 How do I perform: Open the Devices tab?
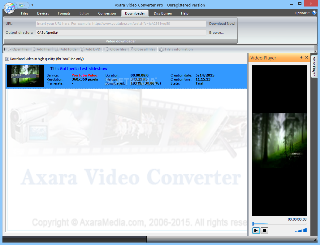(43, 13)
